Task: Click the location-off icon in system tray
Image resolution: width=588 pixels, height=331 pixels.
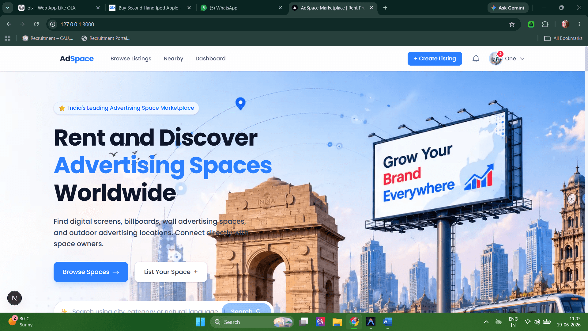Action: click(x=499, y=322)
